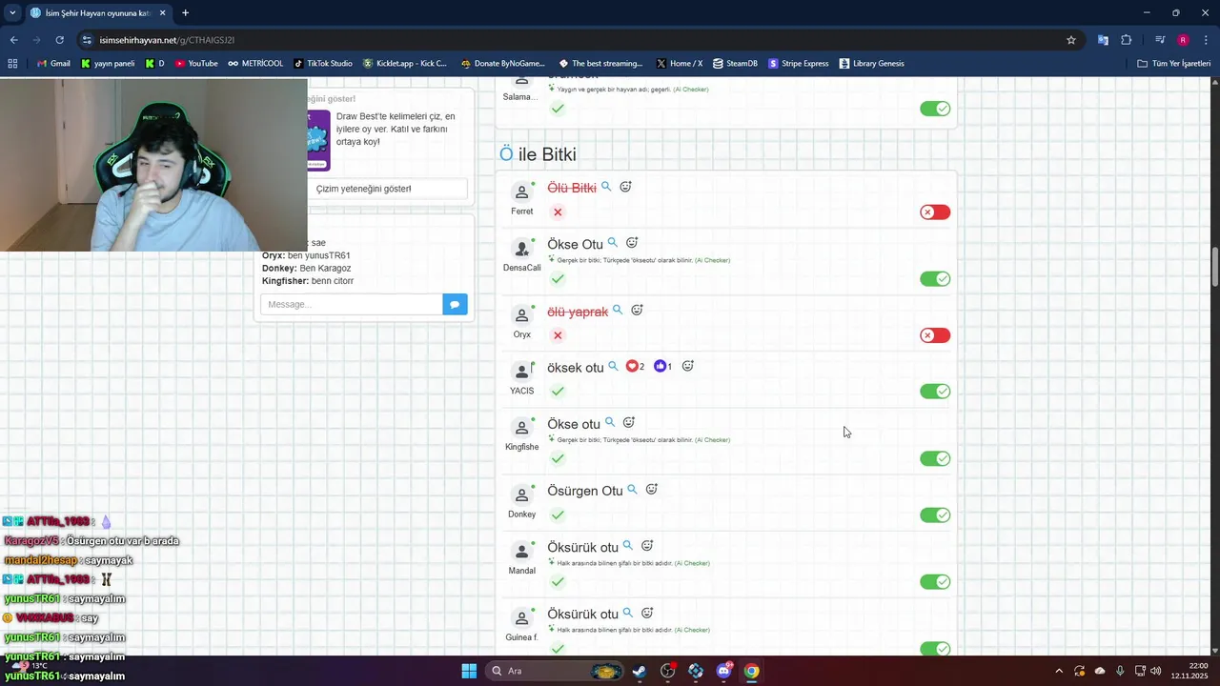This screenshot has height=686, width=1220.
Task: Open Steam from the taskbar
Action: click(640, 671)
